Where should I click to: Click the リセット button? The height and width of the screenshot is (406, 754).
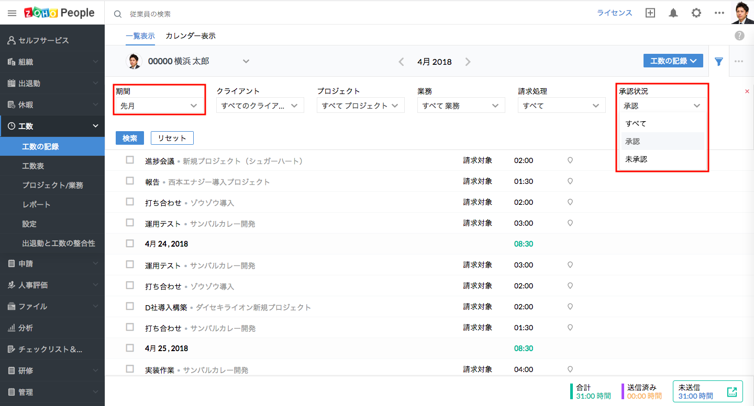[x=172, y=138]
